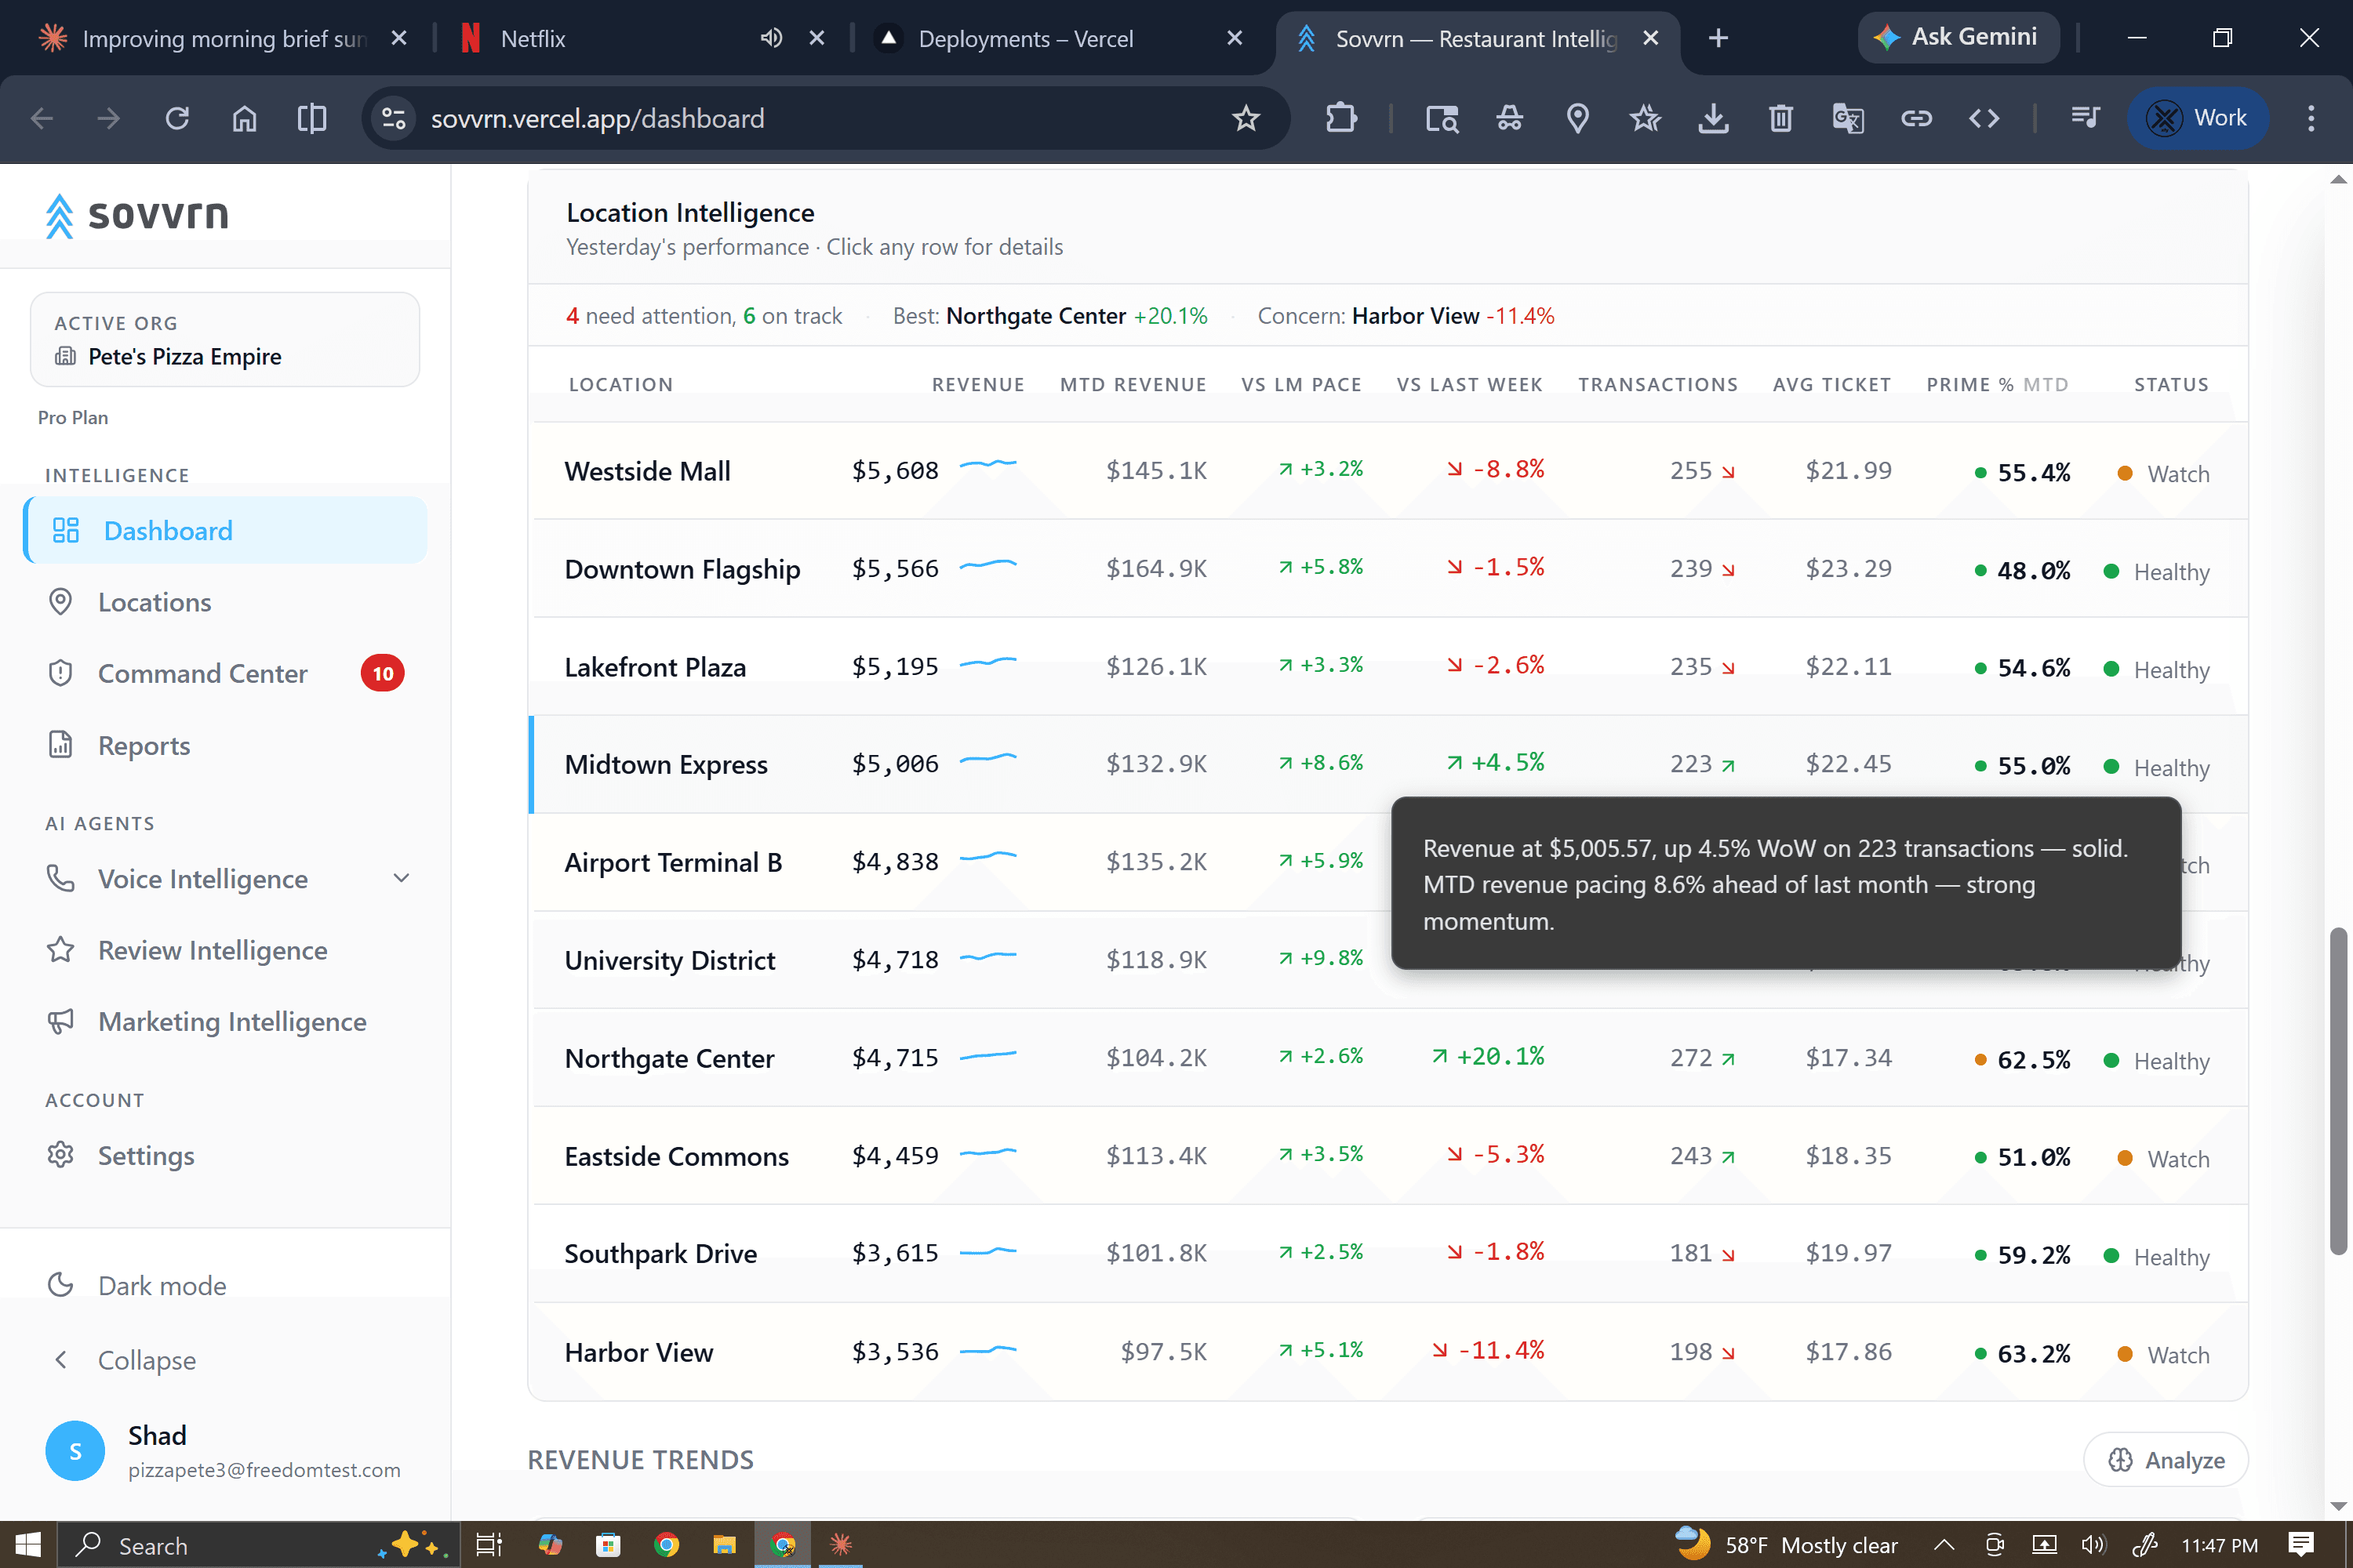Click the Midtown Express location row
Screen dimensions: 2353x1568
pos(666,764)
